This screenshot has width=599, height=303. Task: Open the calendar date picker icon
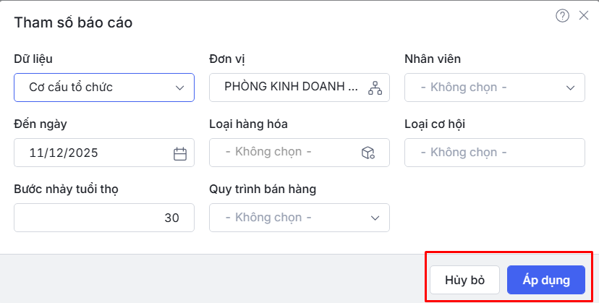180,153
